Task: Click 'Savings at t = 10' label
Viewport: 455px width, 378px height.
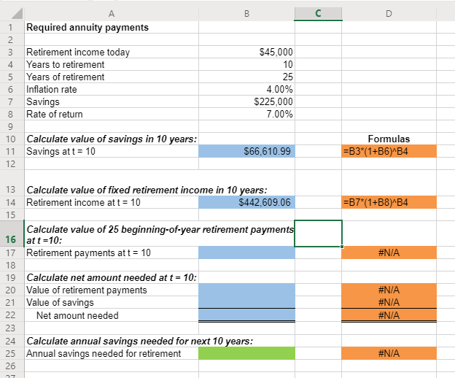Action: click(61, 152)
